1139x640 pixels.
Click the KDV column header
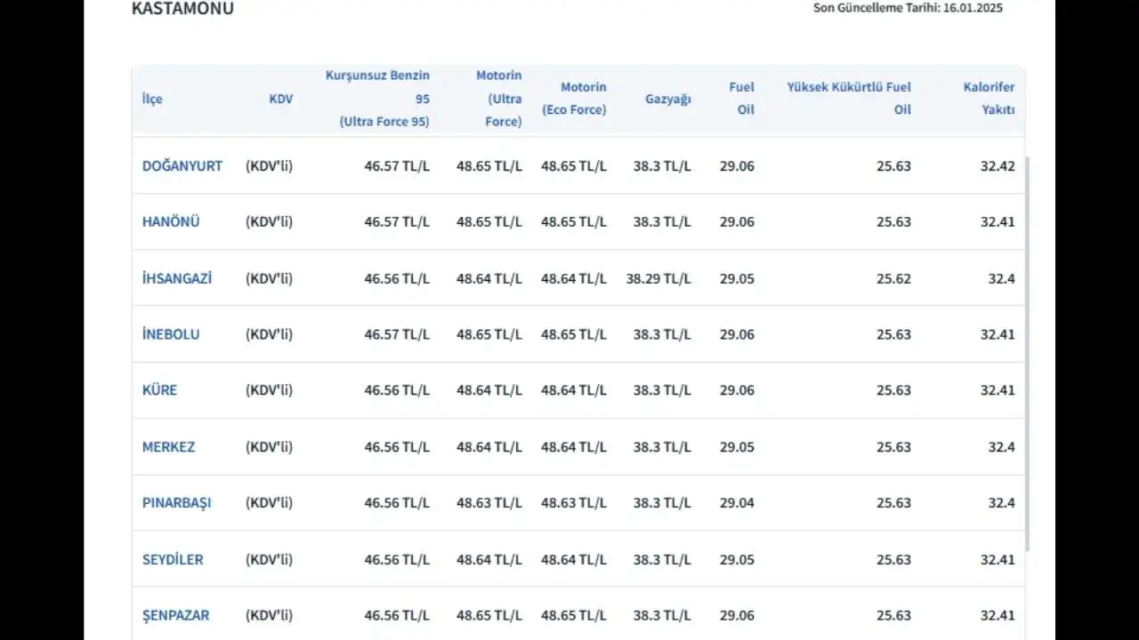click(x=281, y=99)
